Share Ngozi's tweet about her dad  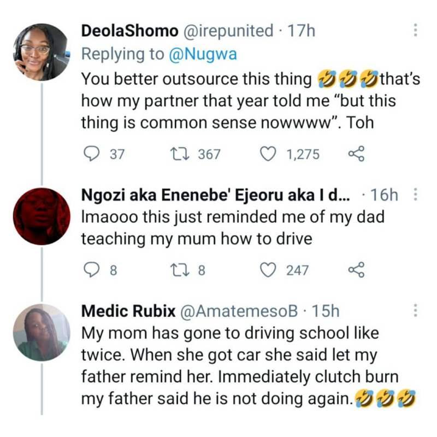coord(356,270)
